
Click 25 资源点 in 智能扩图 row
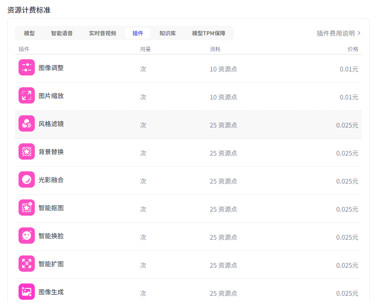(223, 266)
